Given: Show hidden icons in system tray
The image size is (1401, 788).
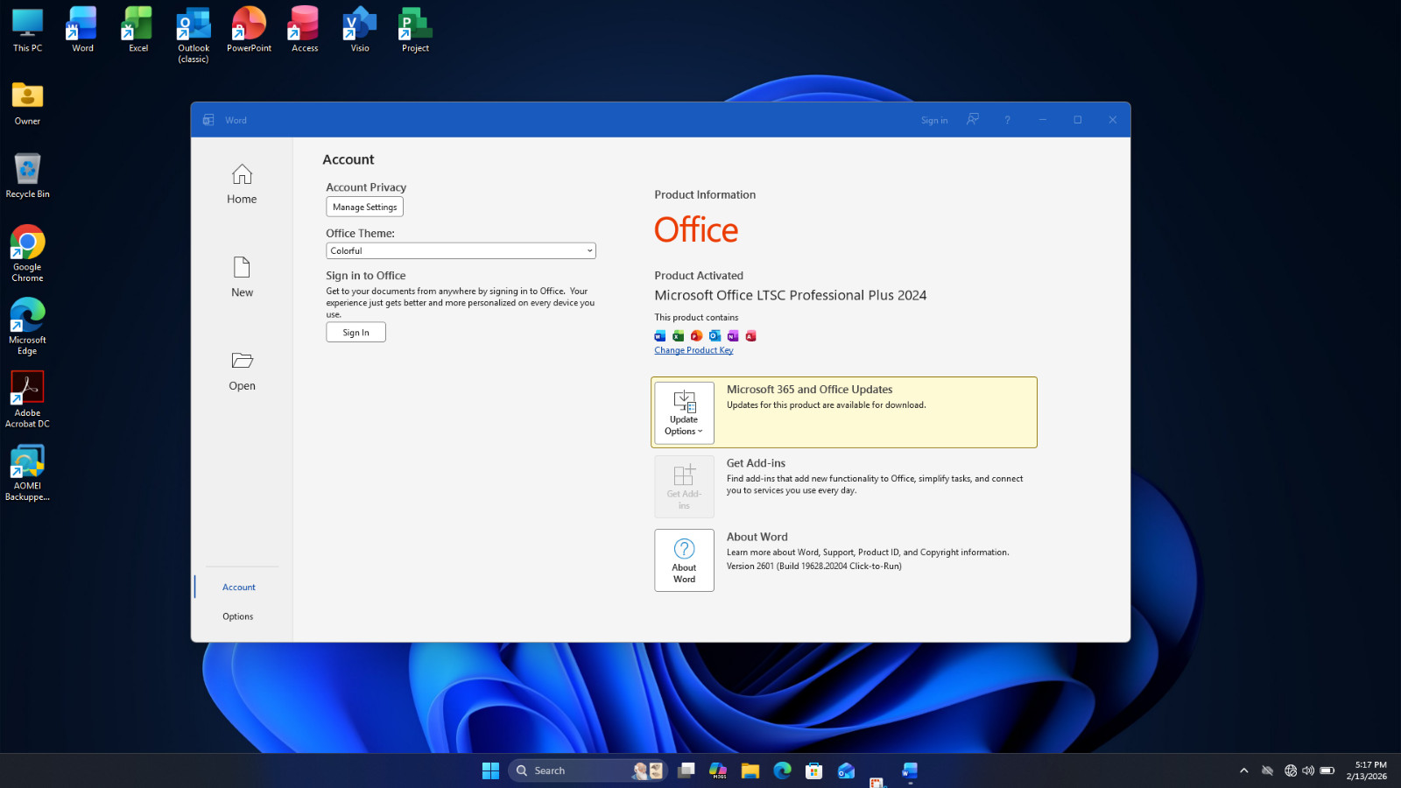Looking at the screenshot, I should pos(1243,770).
